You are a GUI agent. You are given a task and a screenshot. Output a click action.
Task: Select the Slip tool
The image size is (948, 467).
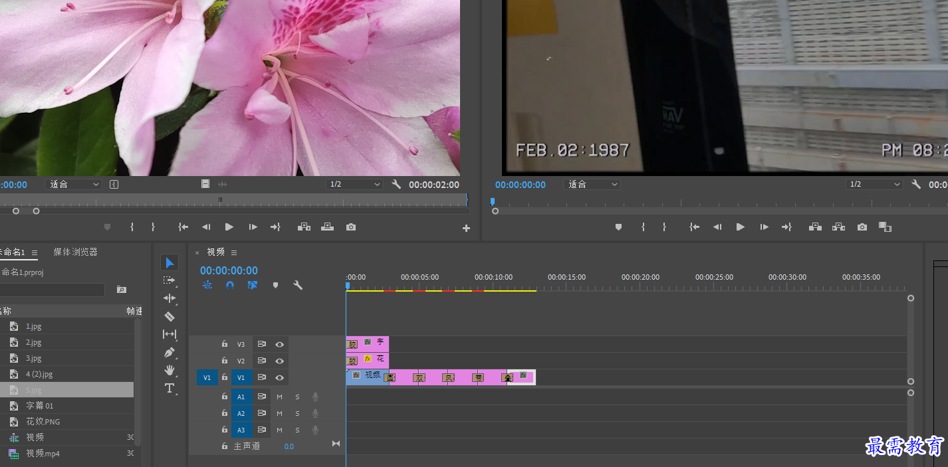pyautogui.click(x=170, y=334)
